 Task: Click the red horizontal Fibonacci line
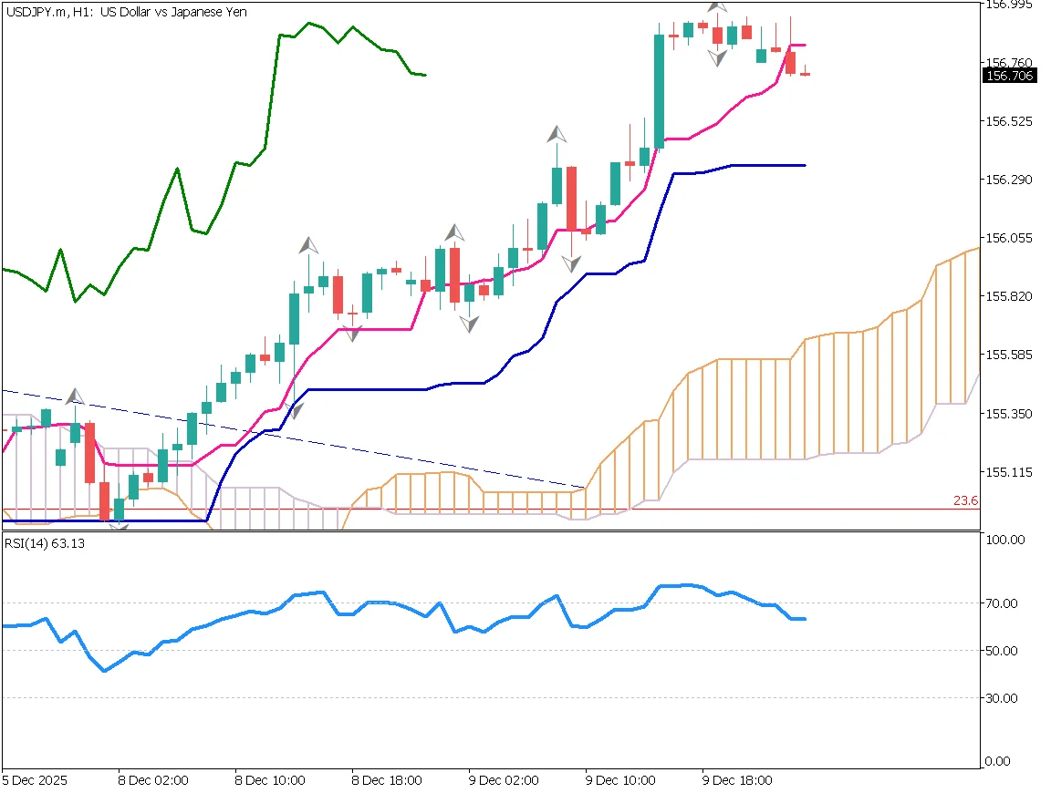click(x=730, y=509)
